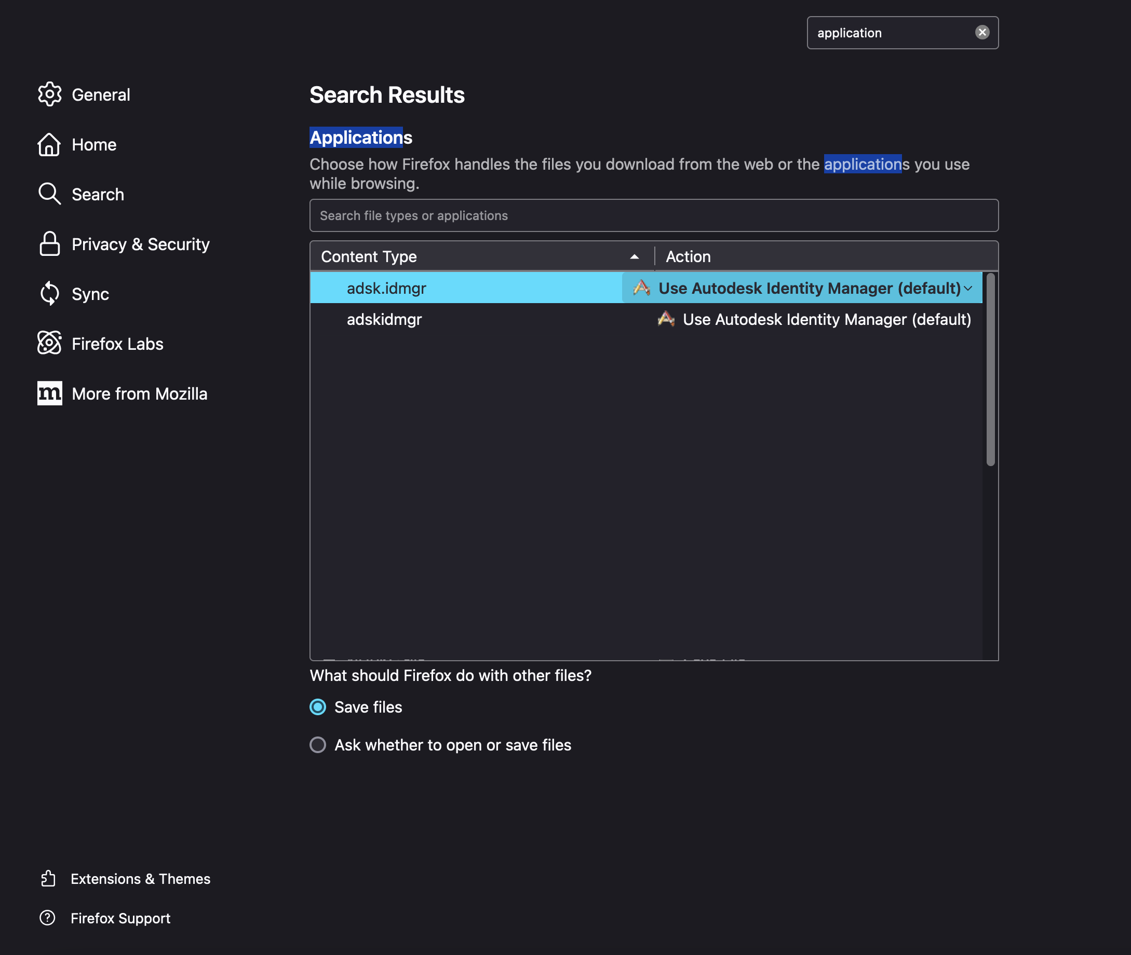1131x955 pixels.
Task: Go to the Firefox Labs section
Action: click(117, 344)
